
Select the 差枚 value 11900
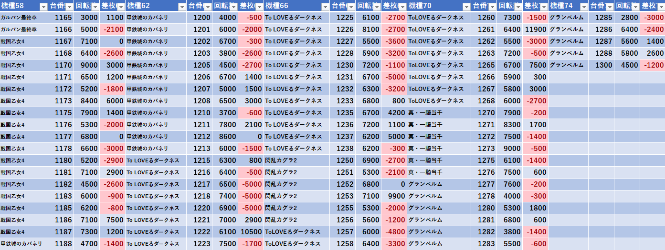[535, 30]
